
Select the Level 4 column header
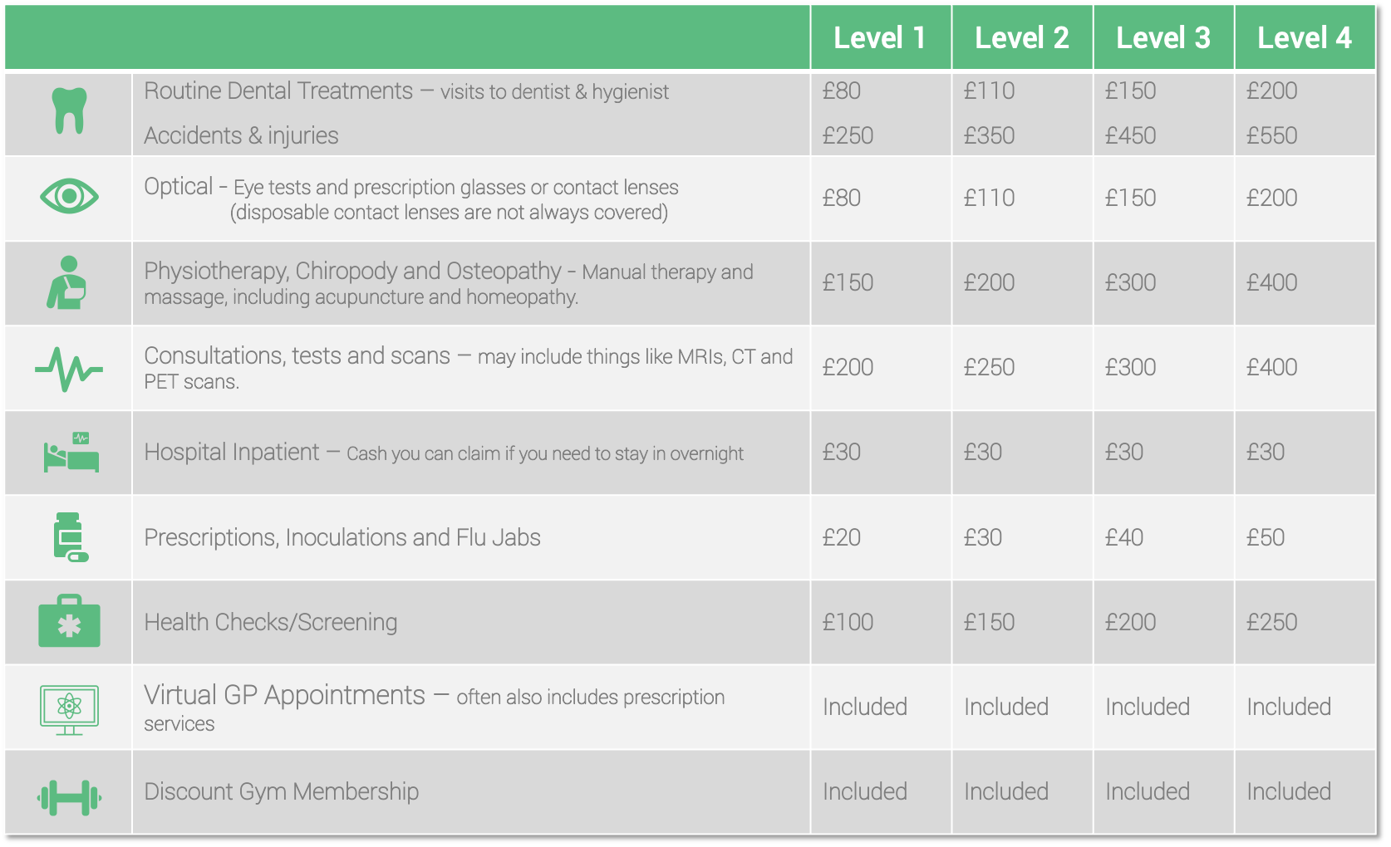pyautogui.click(x=1305, y=37)
